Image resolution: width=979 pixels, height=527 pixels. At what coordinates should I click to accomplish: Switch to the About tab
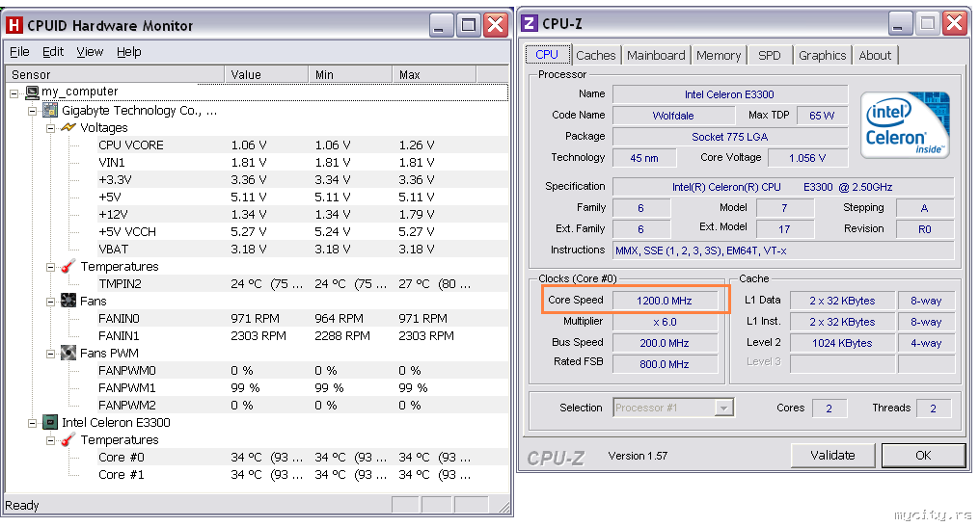coord(876,56)
